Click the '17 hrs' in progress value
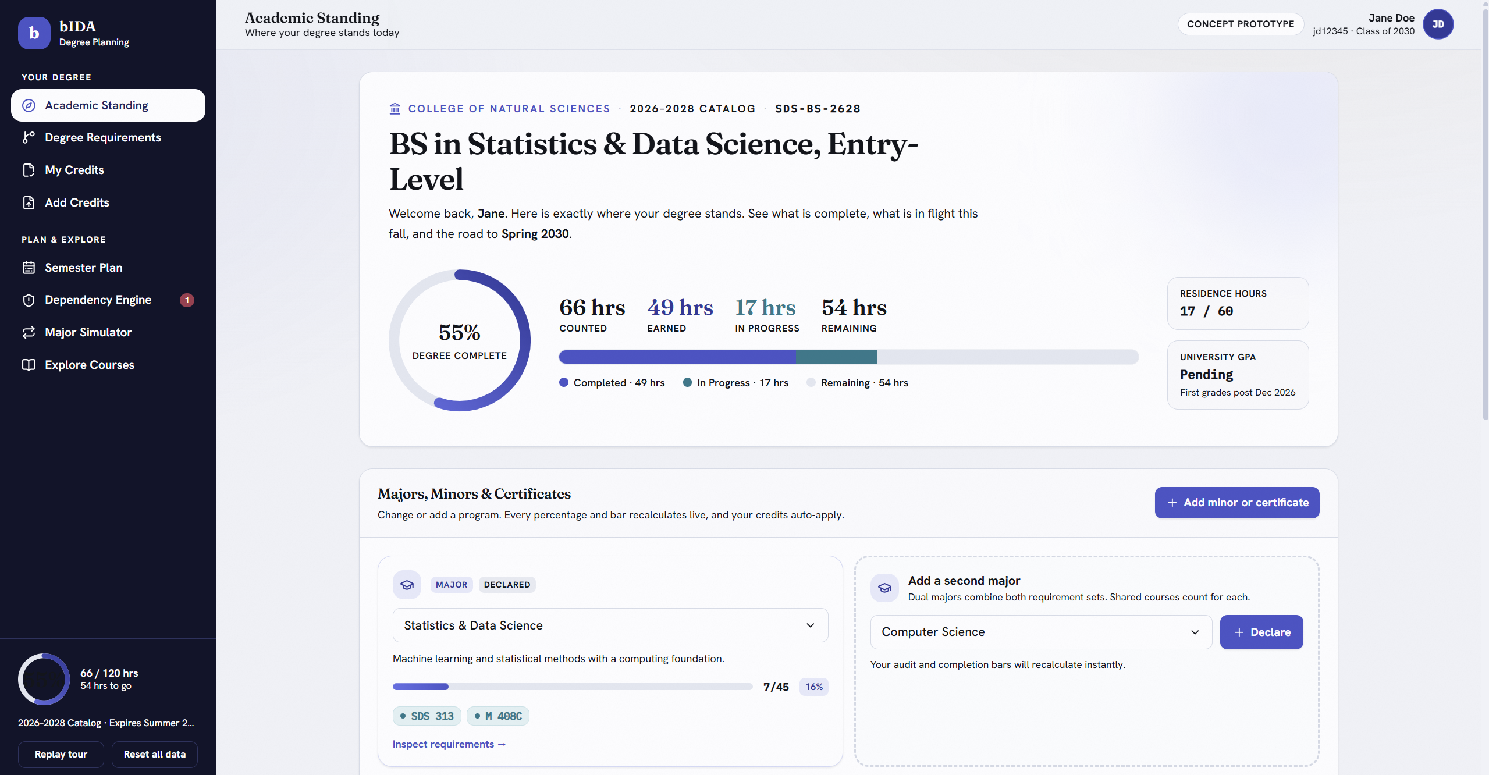This screenshot has width=1489, height=775. tap(765, 307)
